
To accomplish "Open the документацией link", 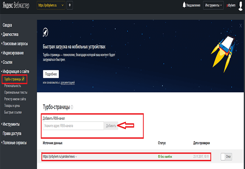I will pyautogui.click(x=67, y=83).
